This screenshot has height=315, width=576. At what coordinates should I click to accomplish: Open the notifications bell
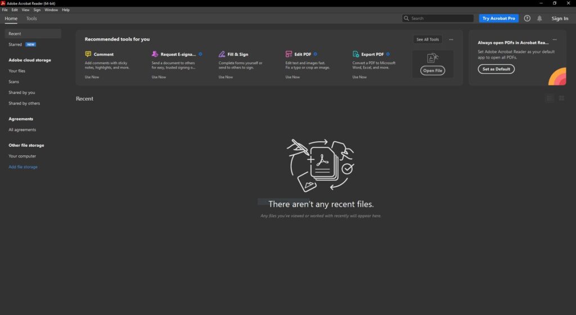click(x=539, y=19)
